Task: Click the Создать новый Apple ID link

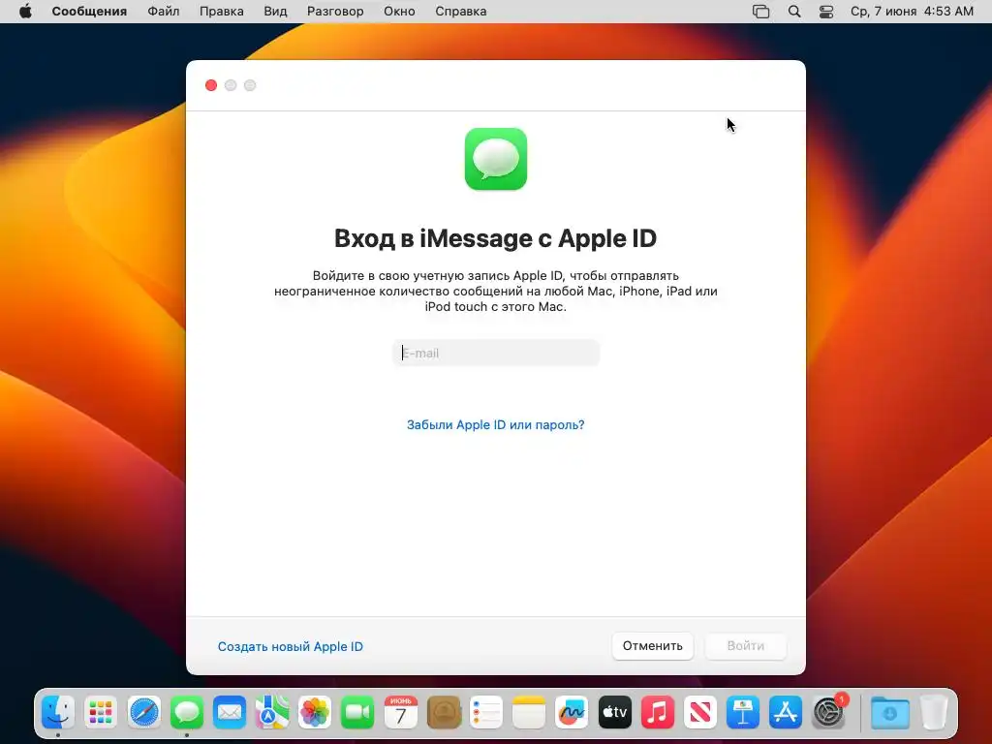Action: (291, 646)
